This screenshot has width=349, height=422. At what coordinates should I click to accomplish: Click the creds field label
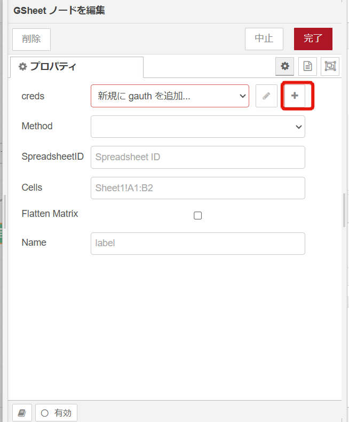click(33, 96)
